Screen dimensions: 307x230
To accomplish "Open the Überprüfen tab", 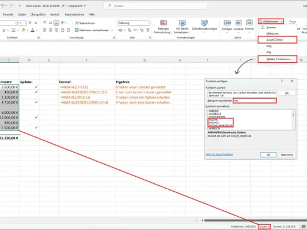I will tap(38, 14).
